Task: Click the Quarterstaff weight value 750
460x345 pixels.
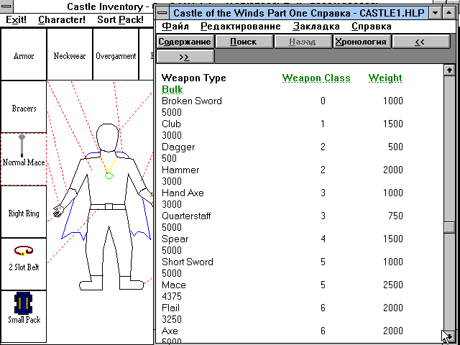Action: tap(395, 216)
